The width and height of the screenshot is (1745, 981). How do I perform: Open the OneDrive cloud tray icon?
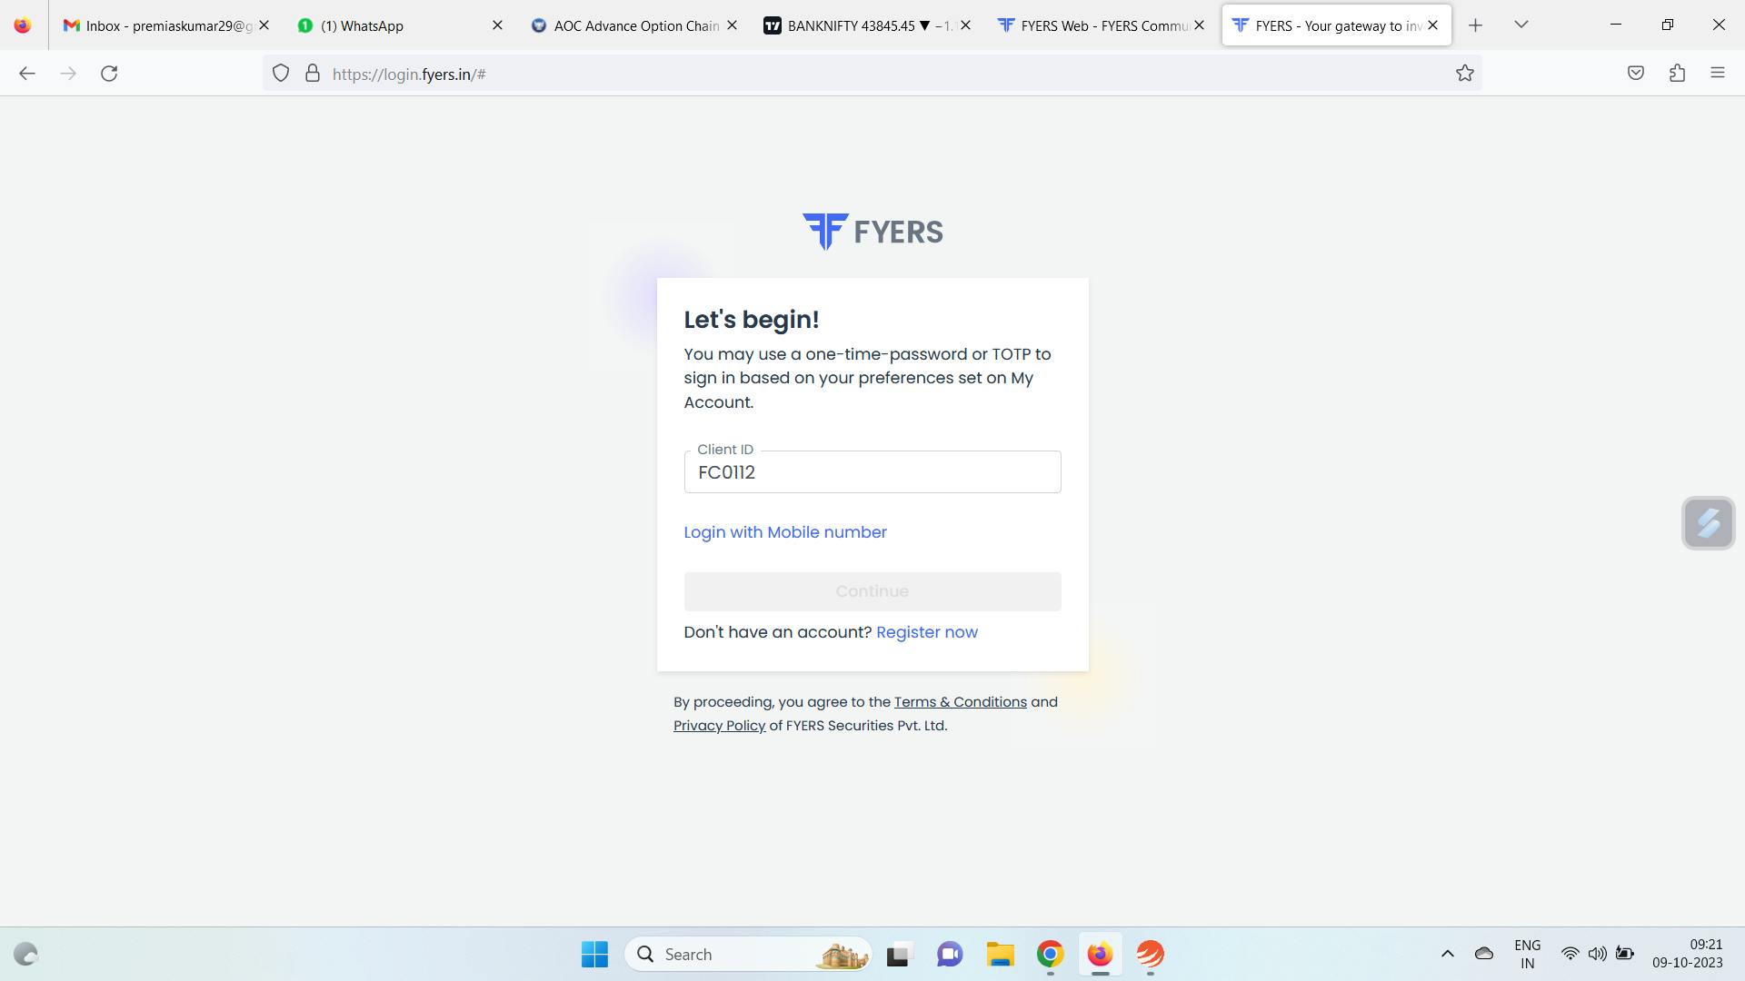tap(1484, 955)
